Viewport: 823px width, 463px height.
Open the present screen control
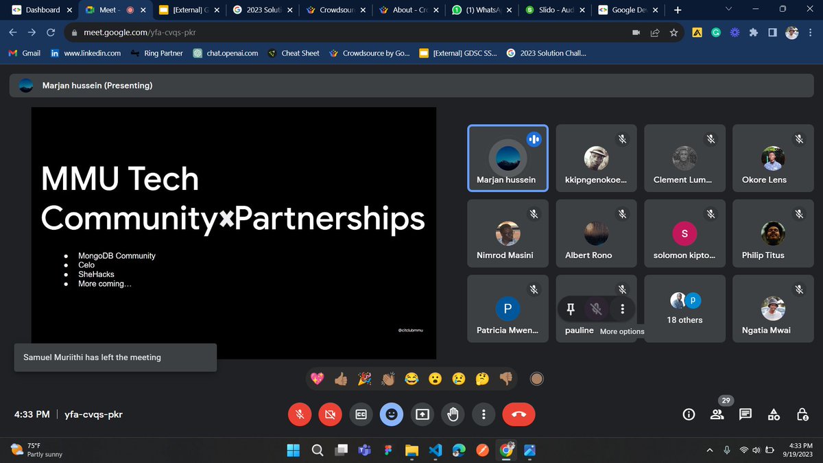422,414
